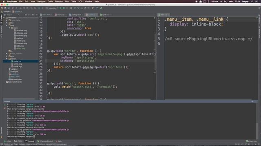Collapse the icons folder arrow
The image size is (261, 146).
pos(9,28)
